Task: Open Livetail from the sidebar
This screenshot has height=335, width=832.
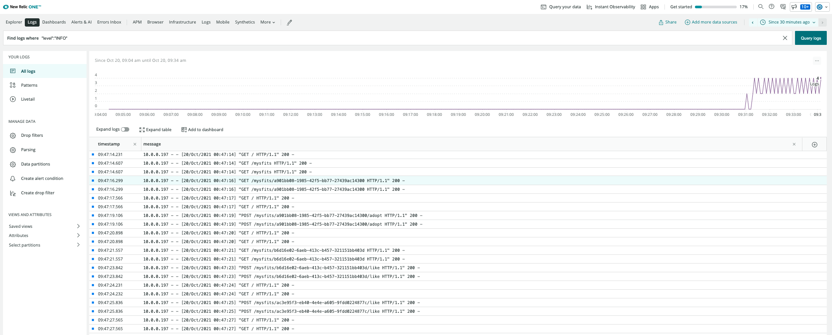Action: click(x=28, y=99)
